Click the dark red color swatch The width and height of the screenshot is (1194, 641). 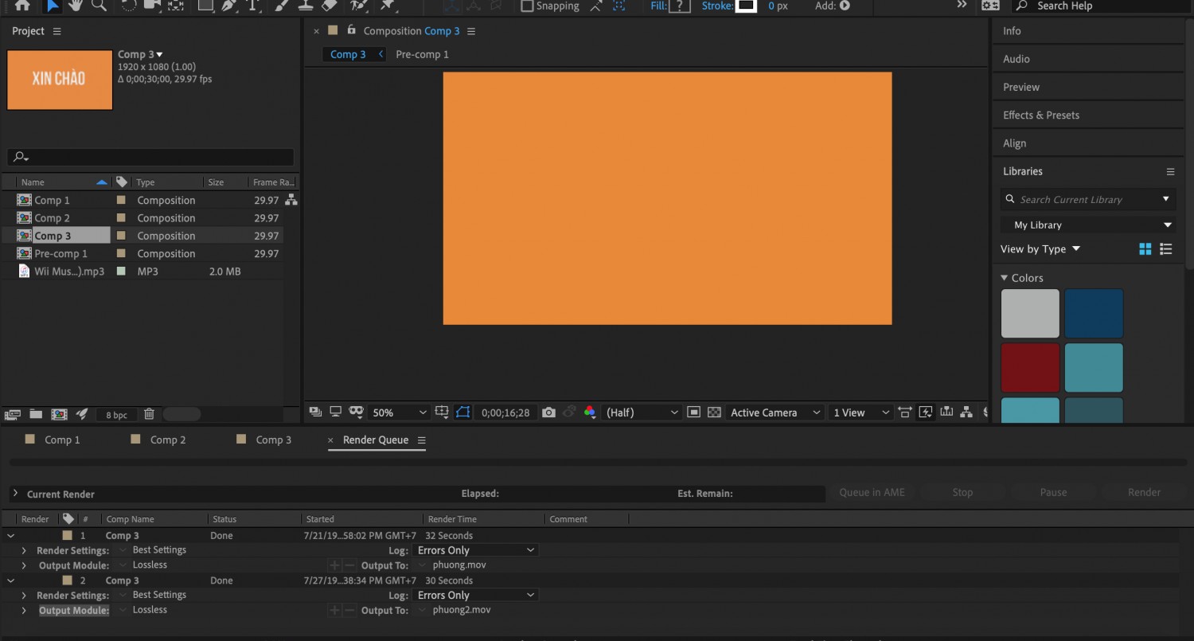pos(1030,368)
